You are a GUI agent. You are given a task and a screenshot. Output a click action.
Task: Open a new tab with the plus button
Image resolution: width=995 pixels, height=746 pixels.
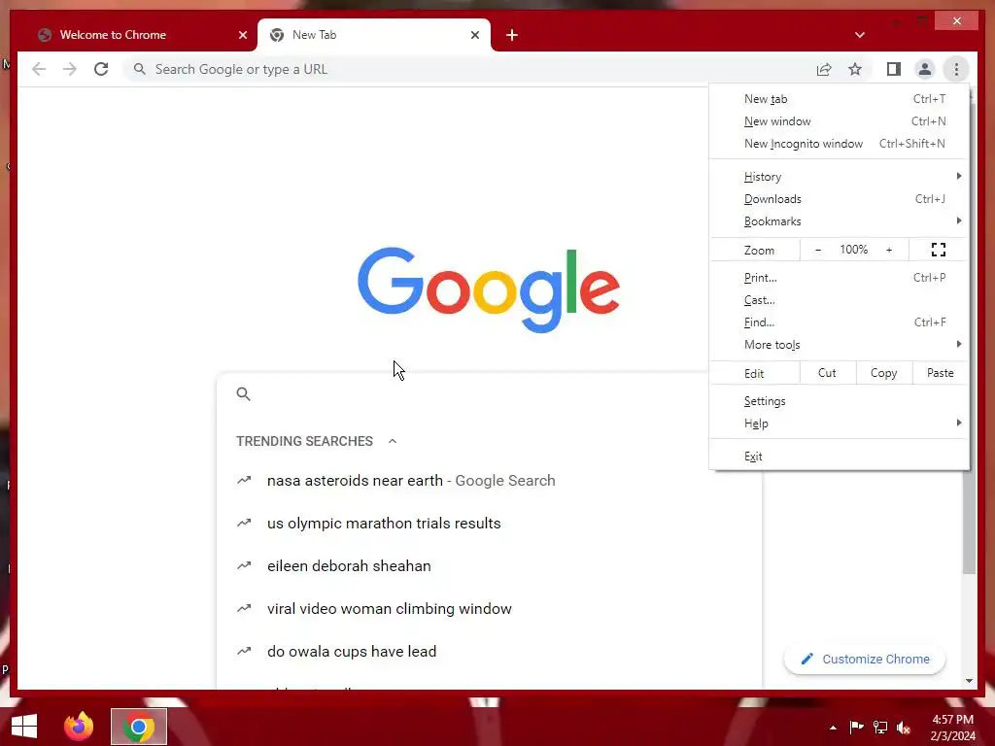coord(512,36)
